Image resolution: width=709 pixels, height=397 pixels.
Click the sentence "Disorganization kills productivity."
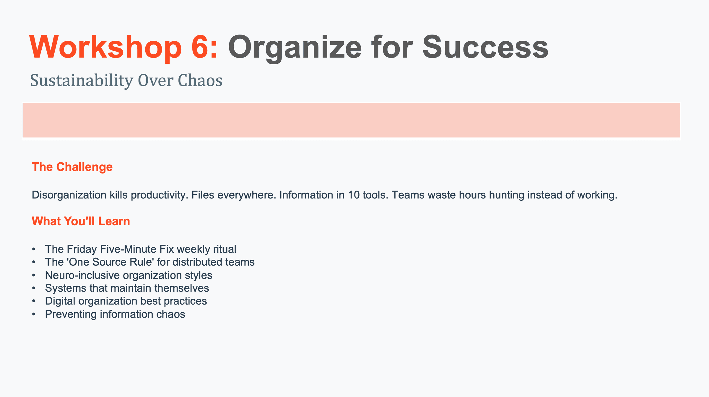[x=110, y=195]
